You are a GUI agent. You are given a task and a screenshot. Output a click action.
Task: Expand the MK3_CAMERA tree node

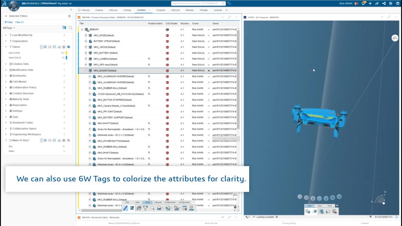(x=86, y=59)
